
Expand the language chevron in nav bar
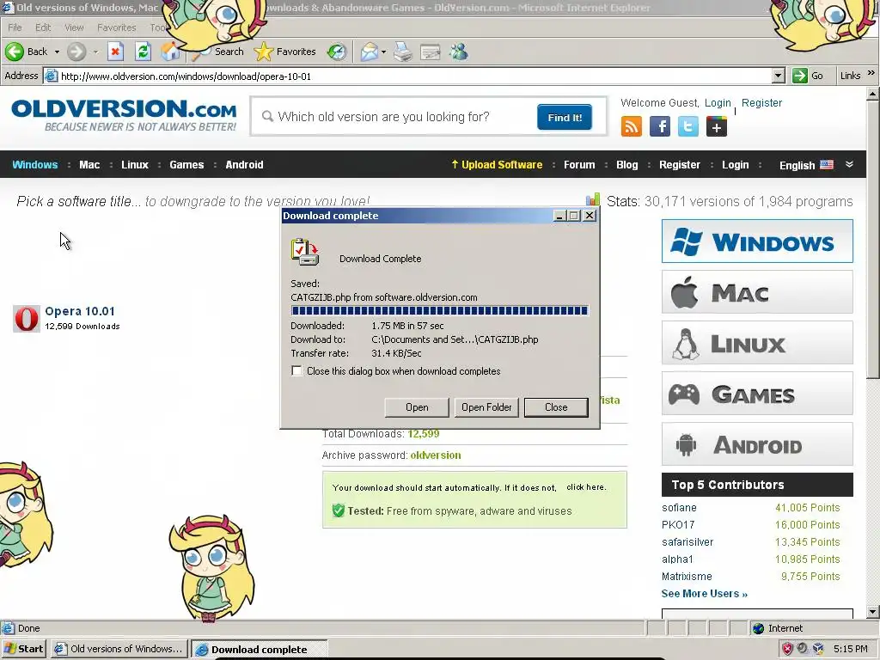849,164
